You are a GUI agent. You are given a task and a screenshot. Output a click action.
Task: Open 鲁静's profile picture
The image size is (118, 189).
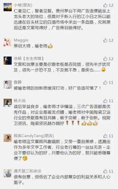click(x=8, y=84)
